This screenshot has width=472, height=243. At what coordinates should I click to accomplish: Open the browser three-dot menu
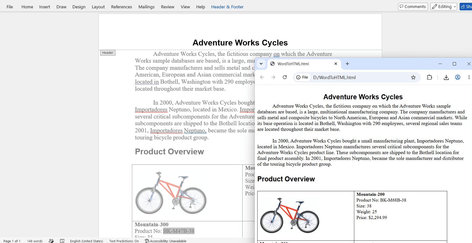(x=469, y=77)
